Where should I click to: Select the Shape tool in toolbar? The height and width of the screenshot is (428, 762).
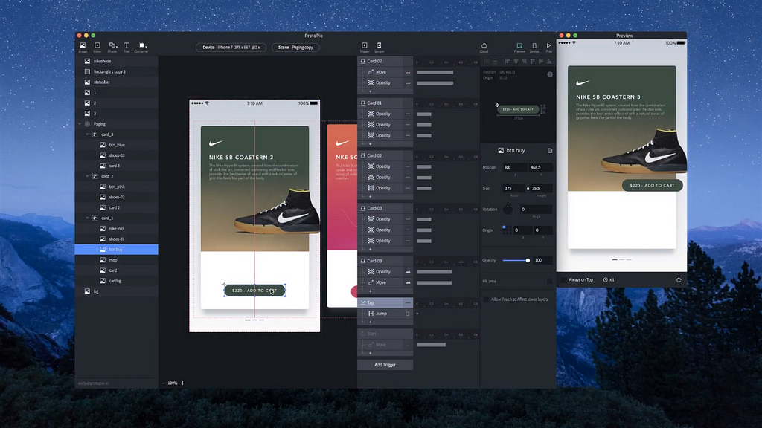click(x=112, y=47)
